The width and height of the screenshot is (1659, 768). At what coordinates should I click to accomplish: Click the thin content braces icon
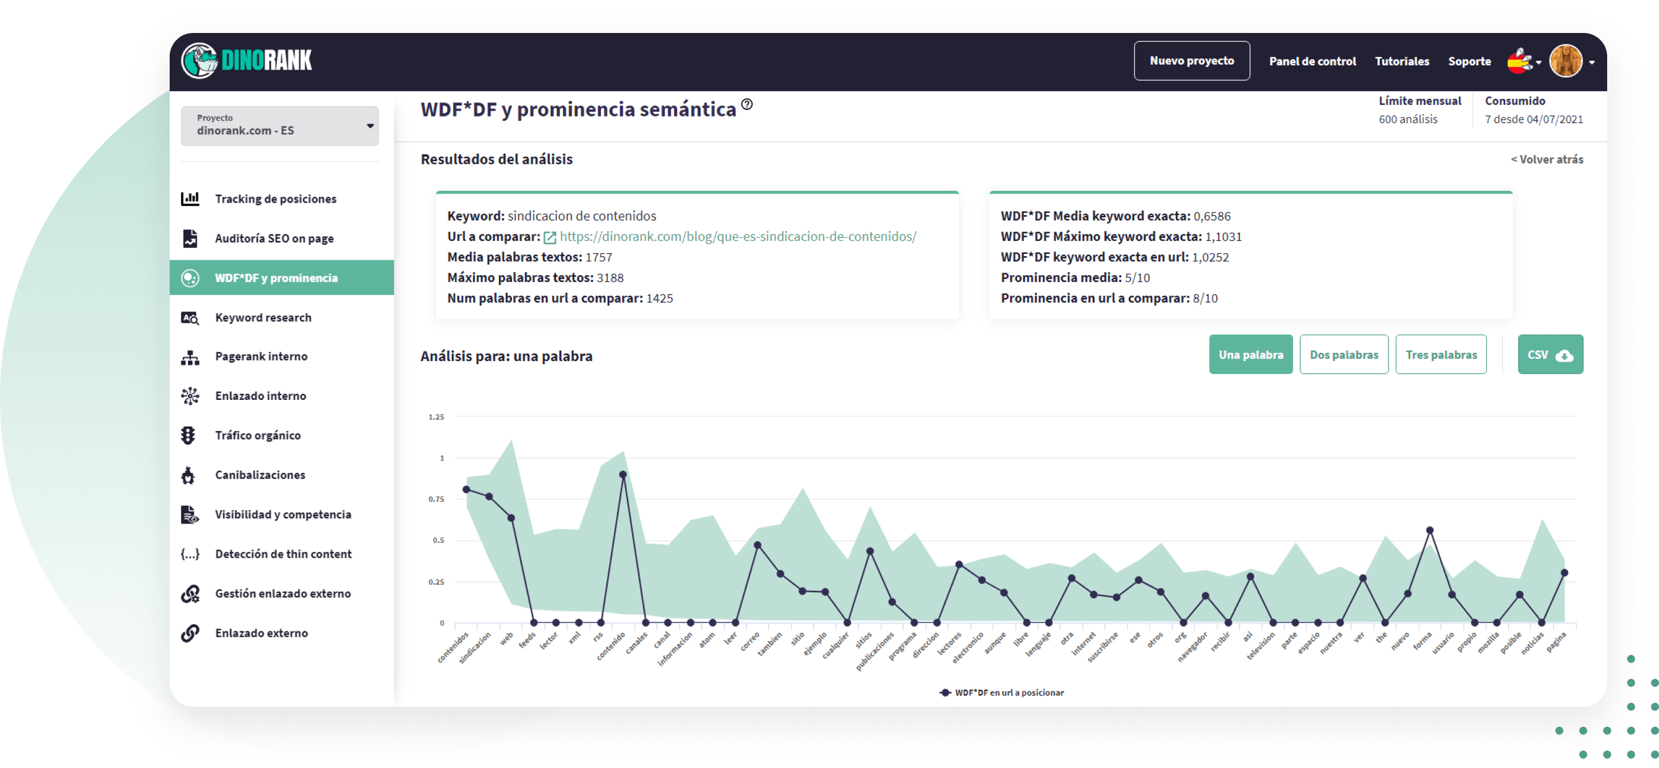(x=190, y=554)
